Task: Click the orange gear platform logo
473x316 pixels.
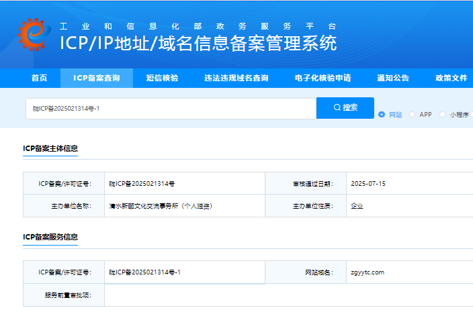Action: (30, 36)
